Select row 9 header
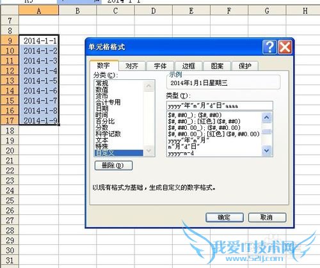Image resolution: width=320 pixels, height=268 pixels. pyautogui.click(x=10, y=40)
